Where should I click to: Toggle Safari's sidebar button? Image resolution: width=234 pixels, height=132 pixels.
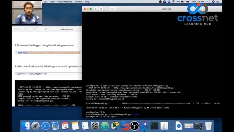coord(35,29)
